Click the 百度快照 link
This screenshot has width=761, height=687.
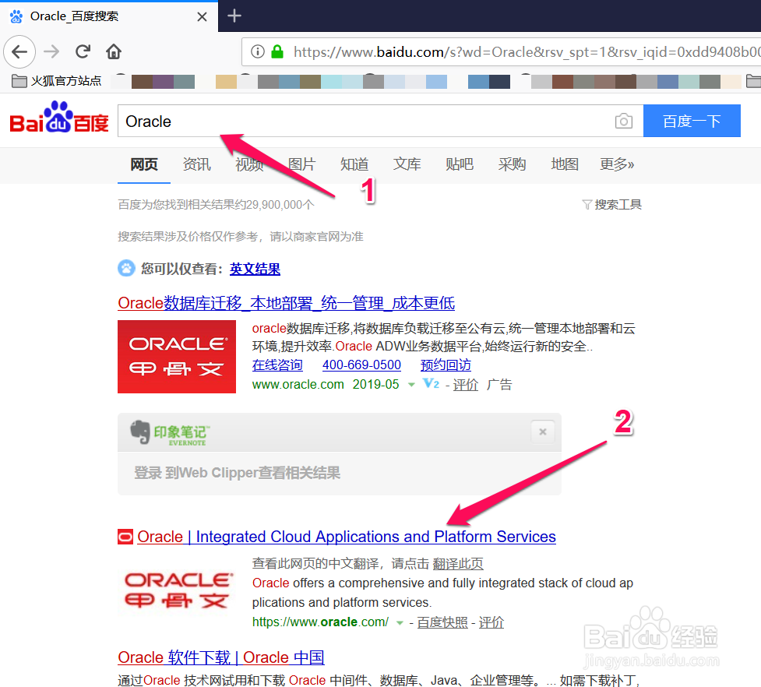[442, 622]
